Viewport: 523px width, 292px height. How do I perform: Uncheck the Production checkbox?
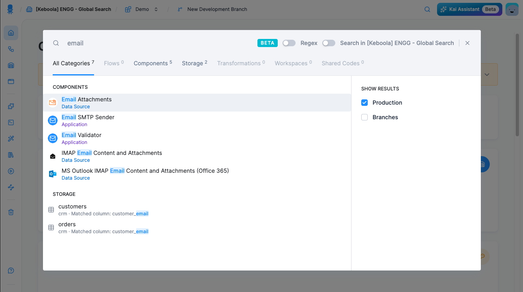(364, 103)
